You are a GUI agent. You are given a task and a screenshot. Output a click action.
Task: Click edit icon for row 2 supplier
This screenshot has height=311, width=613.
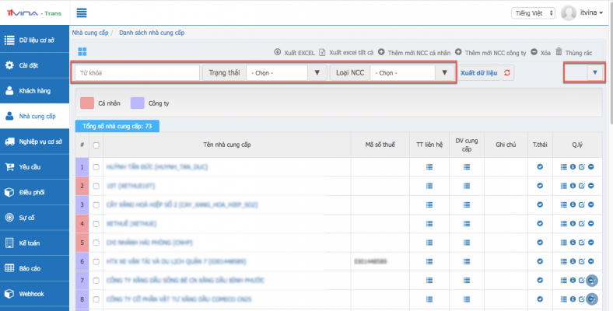(x=582, y=186)
